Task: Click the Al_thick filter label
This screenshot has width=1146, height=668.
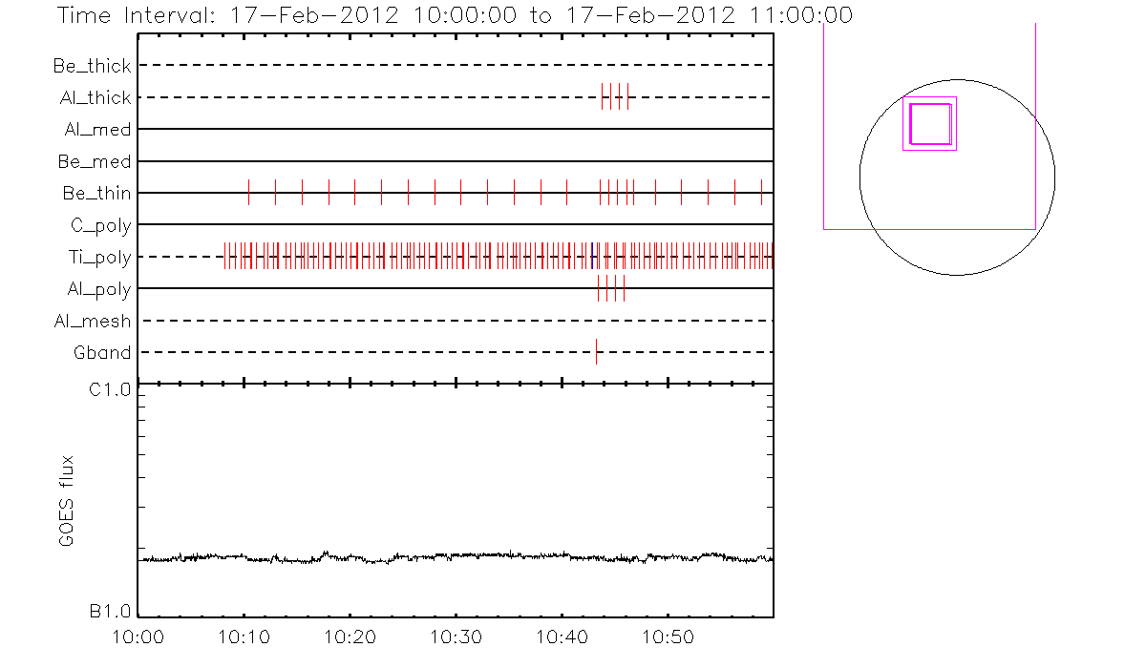Action: 95,97
